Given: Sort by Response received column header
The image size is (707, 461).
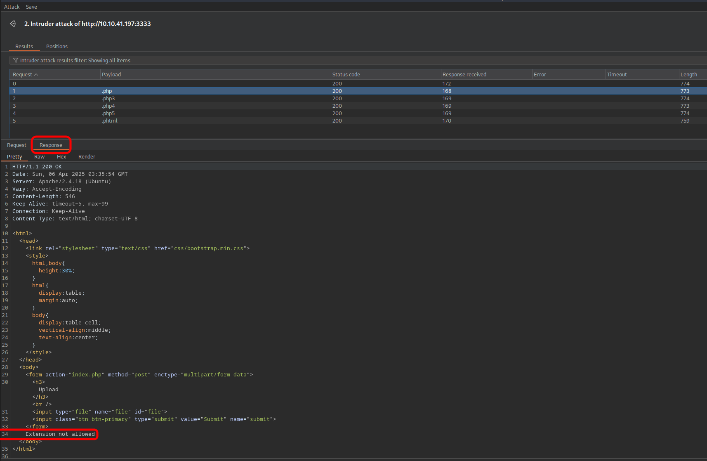Looking at the screenshot, I should 486,75.
